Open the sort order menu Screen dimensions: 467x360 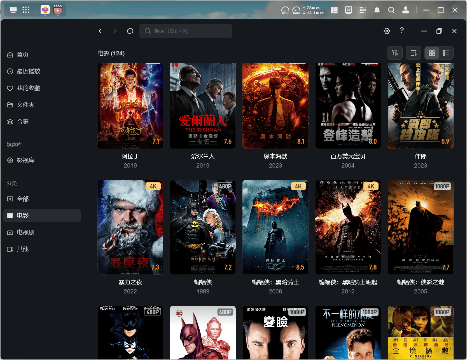(414, 53)
